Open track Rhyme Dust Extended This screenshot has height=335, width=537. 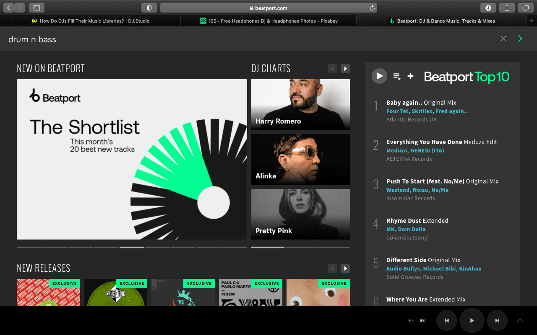417,221
